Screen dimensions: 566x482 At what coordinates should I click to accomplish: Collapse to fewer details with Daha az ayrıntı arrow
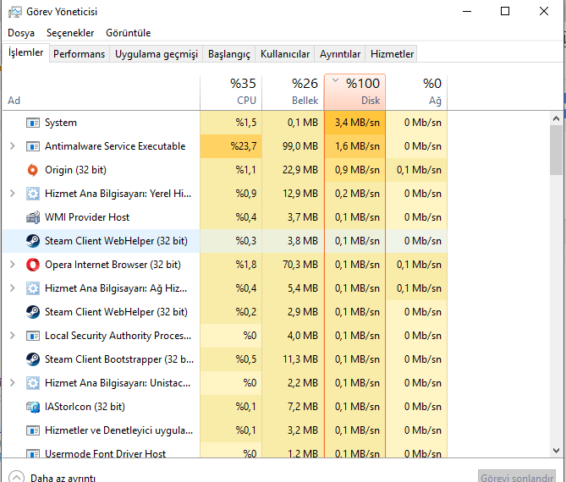(x=16, y=477)
